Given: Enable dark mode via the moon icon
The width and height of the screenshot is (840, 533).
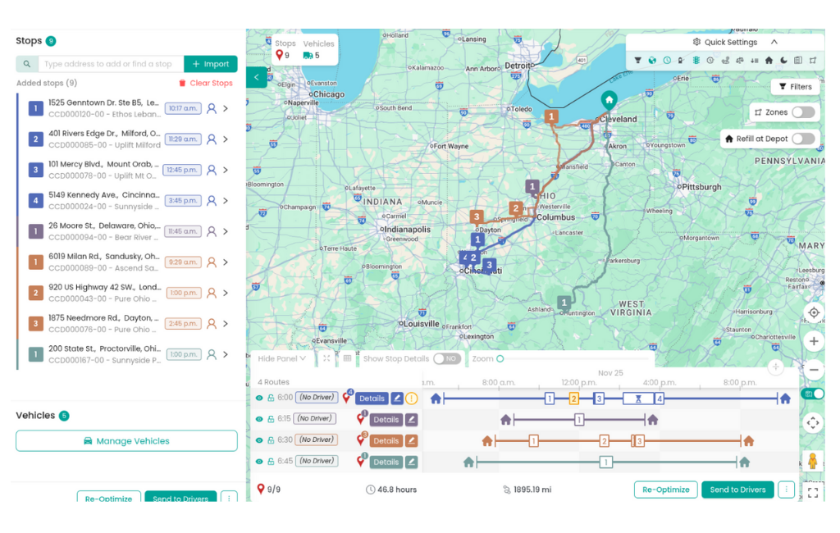Looking at the screenshot, I should [785, 60].
